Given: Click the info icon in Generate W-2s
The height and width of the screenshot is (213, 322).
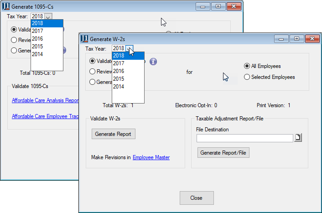Looking at the screenshot, I should (153, 62).
